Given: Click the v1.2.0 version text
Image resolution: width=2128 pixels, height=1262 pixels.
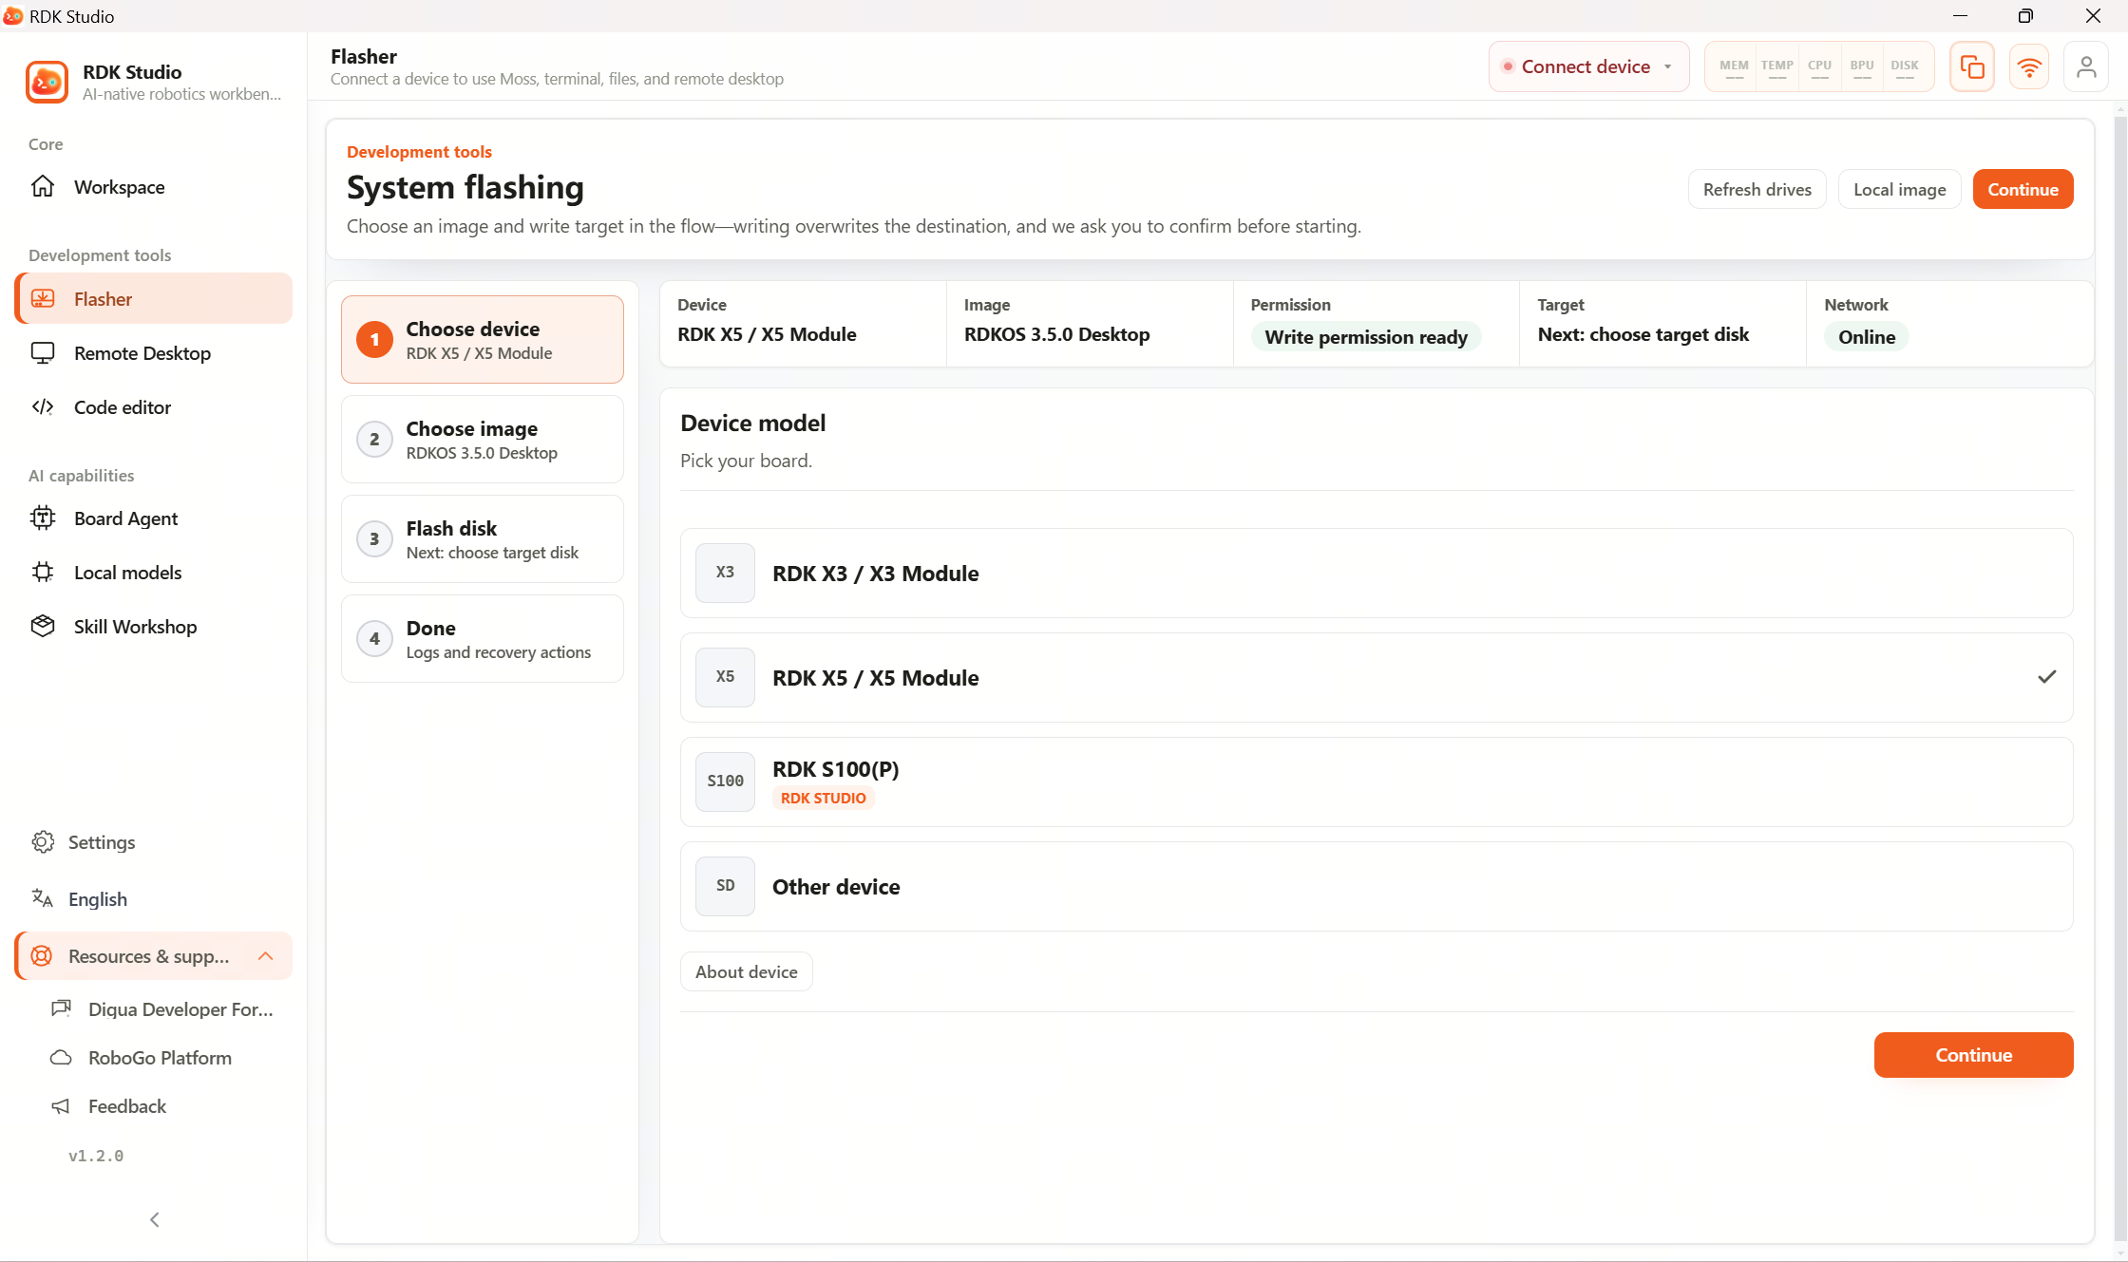Looking at the screenshot, I should (96, 1156).
